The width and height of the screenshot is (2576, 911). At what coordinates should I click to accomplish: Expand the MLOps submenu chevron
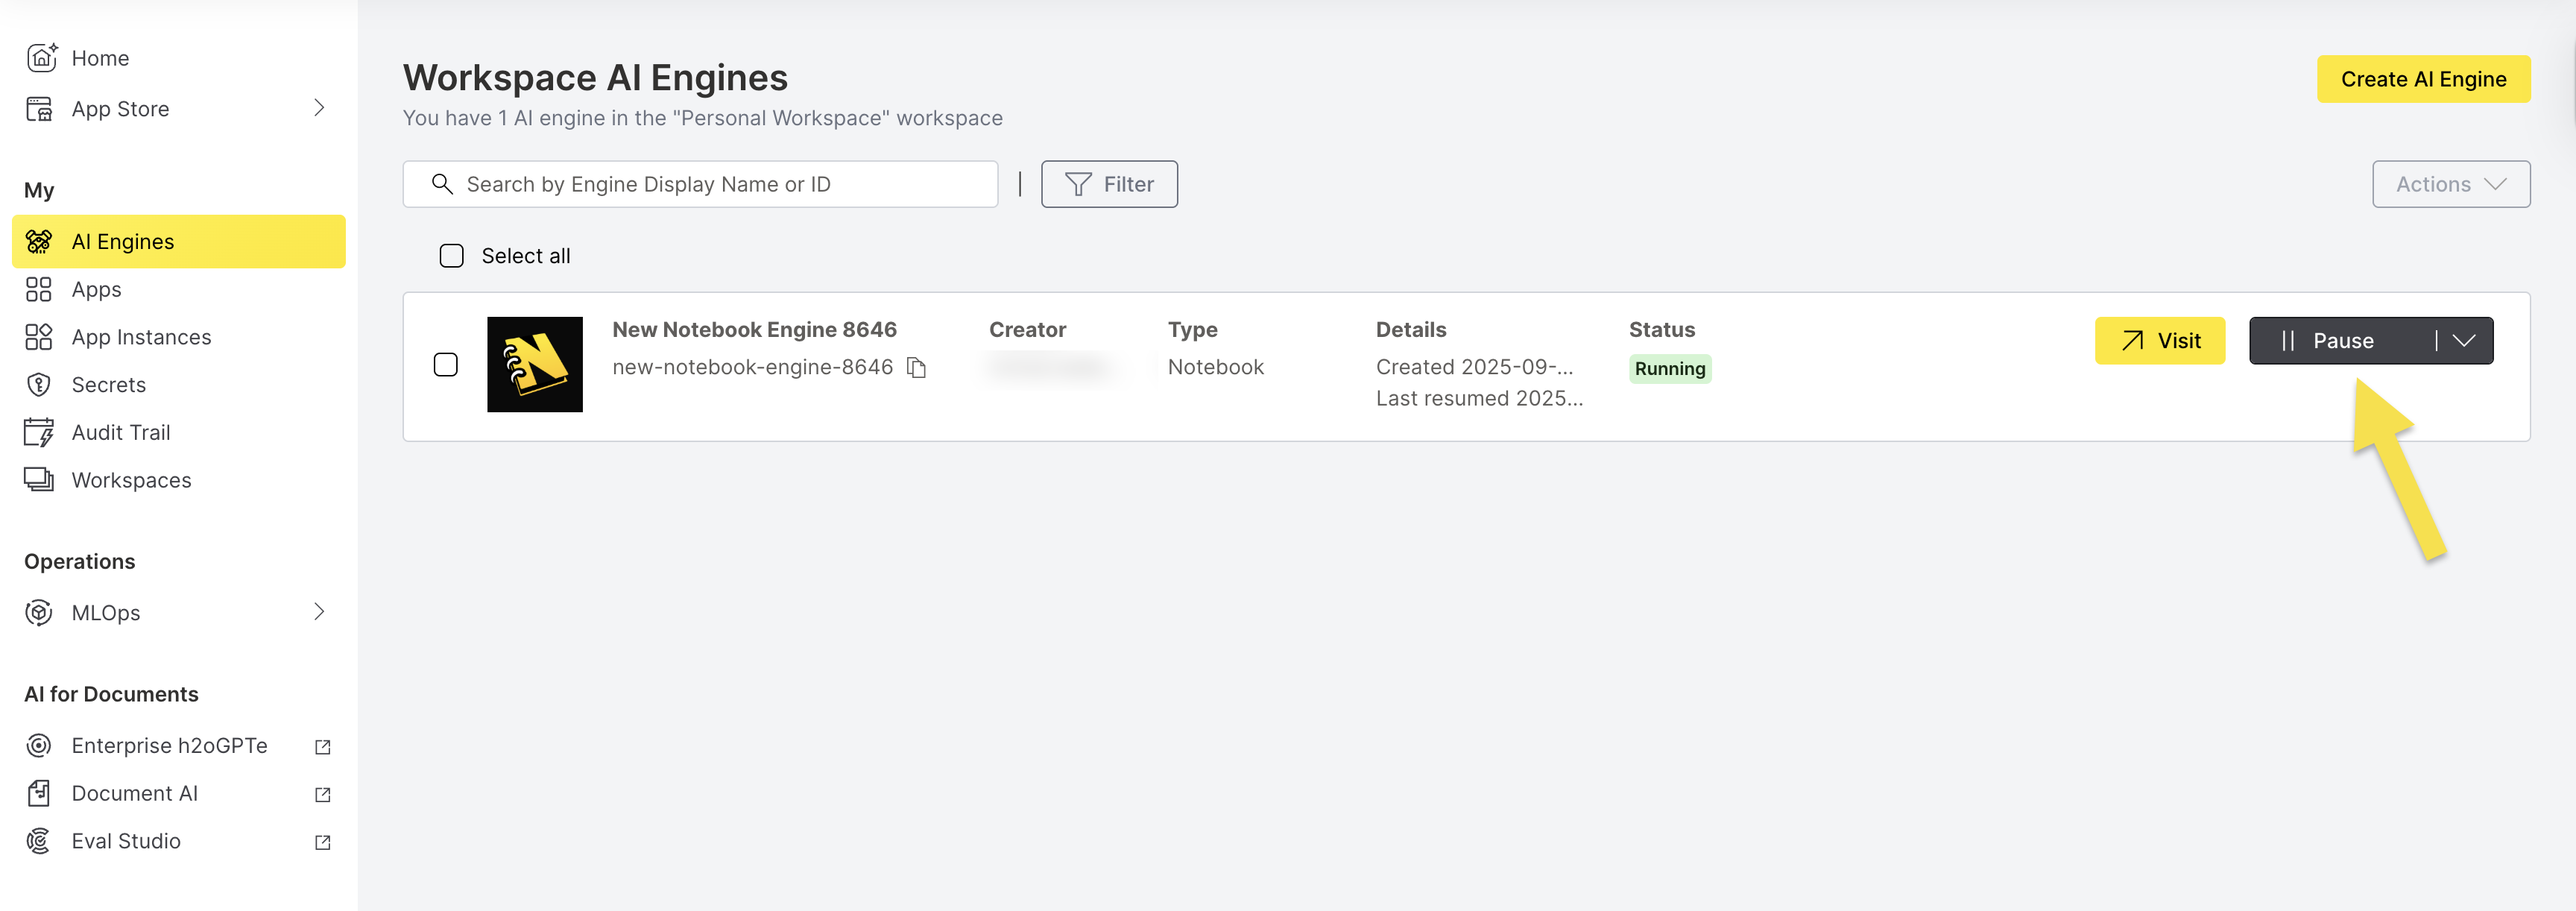pyautogui.click(x=319, y=612)
